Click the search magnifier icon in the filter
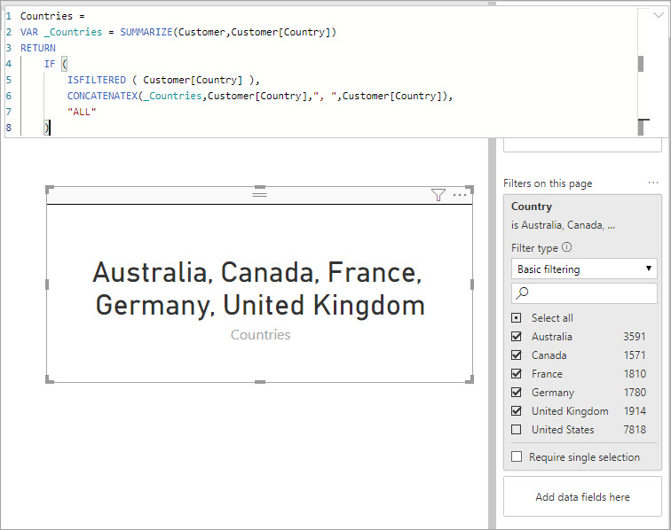Screen dimensions: 671x530 tap(522, 293)
